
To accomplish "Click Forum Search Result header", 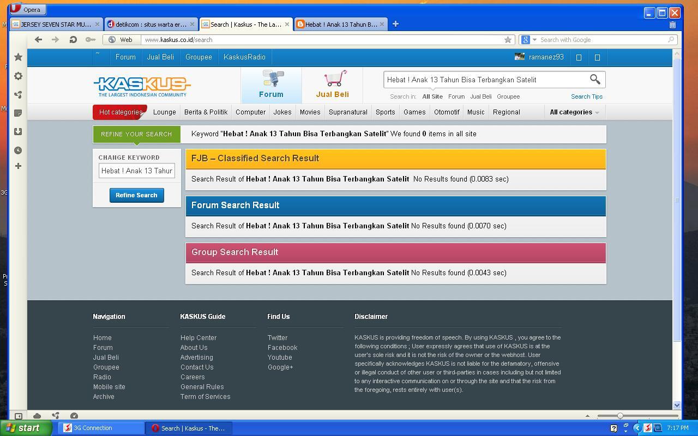I will tap(396, 205).
